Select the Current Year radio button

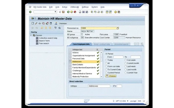[x=126, y=73]
